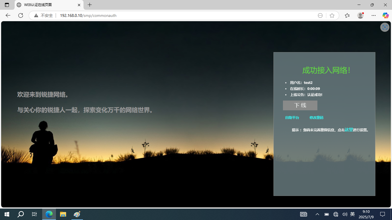Click the browser back arrow button
Image resolution: width=392 pixels, height=220 pixels.
point(8,15)
